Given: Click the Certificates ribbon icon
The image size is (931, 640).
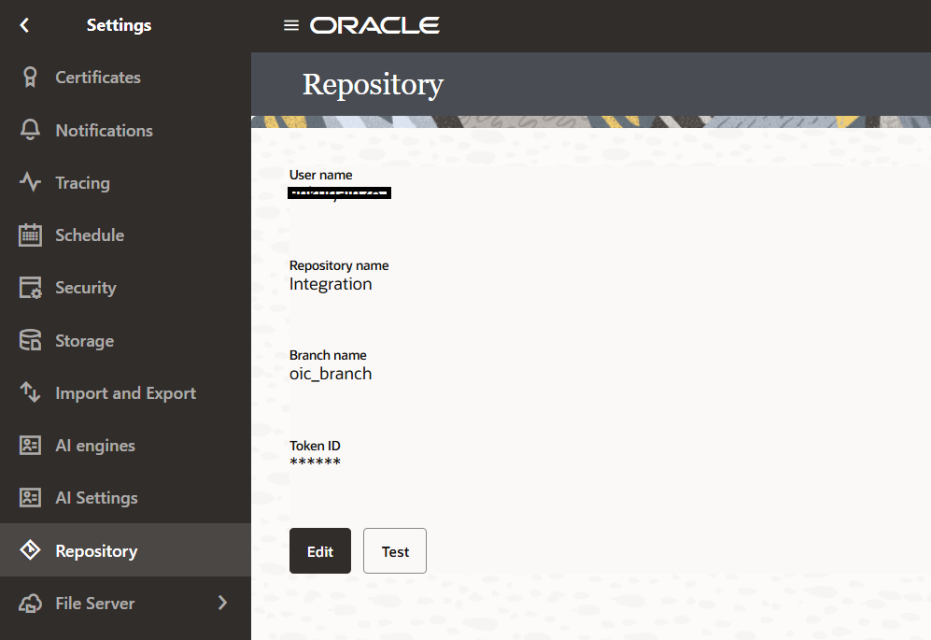Looking at the screenshot, I should pos(30,78).
